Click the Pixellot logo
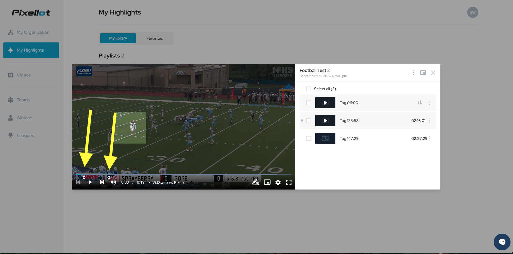 tap(31, 13)
